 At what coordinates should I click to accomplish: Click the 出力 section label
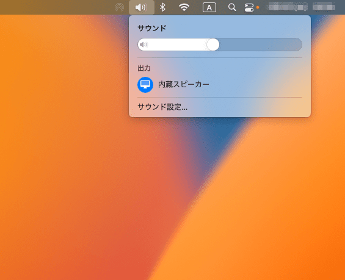pyautogui.click(x=144, y=68)
